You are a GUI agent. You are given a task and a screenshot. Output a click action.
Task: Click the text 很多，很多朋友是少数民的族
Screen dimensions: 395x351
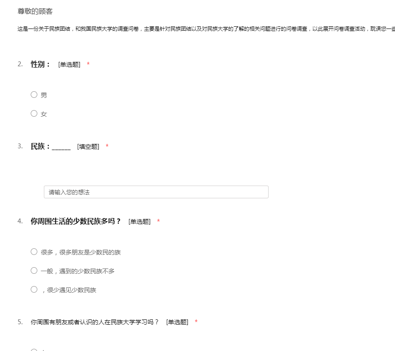(81, 252)
